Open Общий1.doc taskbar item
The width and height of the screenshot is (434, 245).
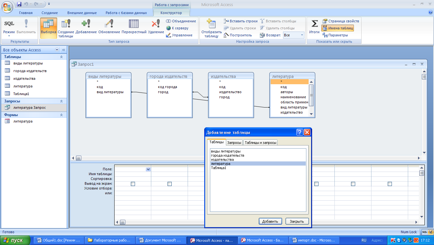(60, 240)
